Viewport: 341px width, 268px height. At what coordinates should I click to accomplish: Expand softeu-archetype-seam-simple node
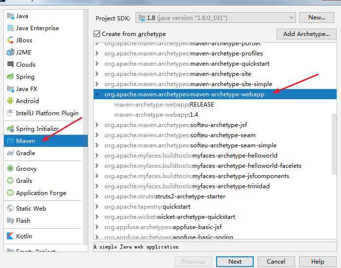click(97, 145)
